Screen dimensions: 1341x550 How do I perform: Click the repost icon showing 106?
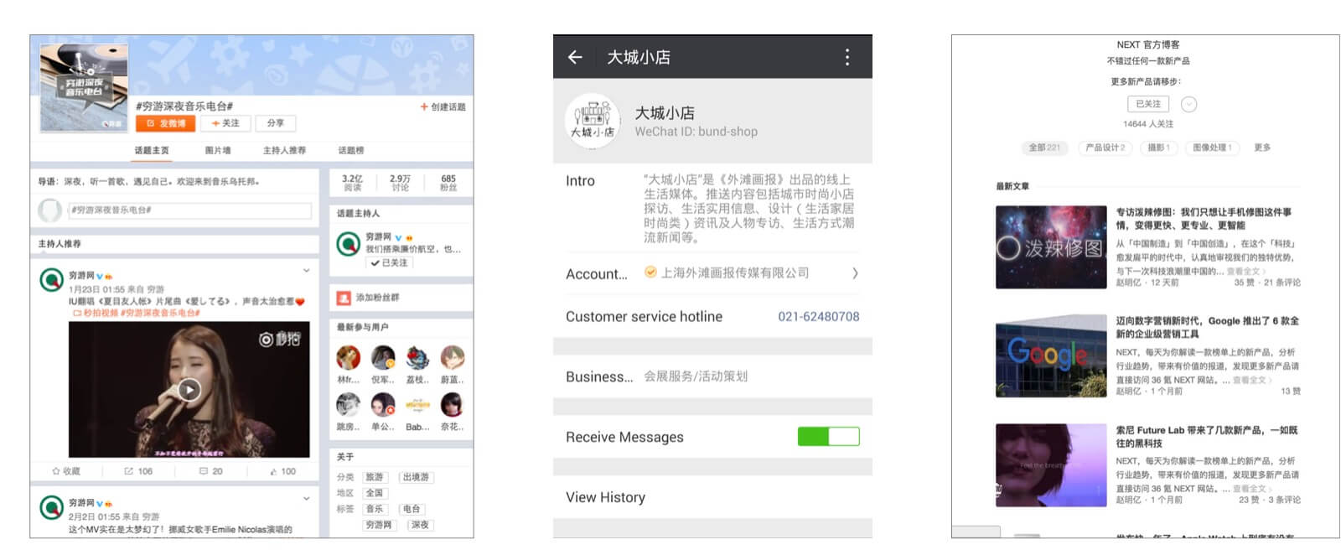click(x=128, y=471)
